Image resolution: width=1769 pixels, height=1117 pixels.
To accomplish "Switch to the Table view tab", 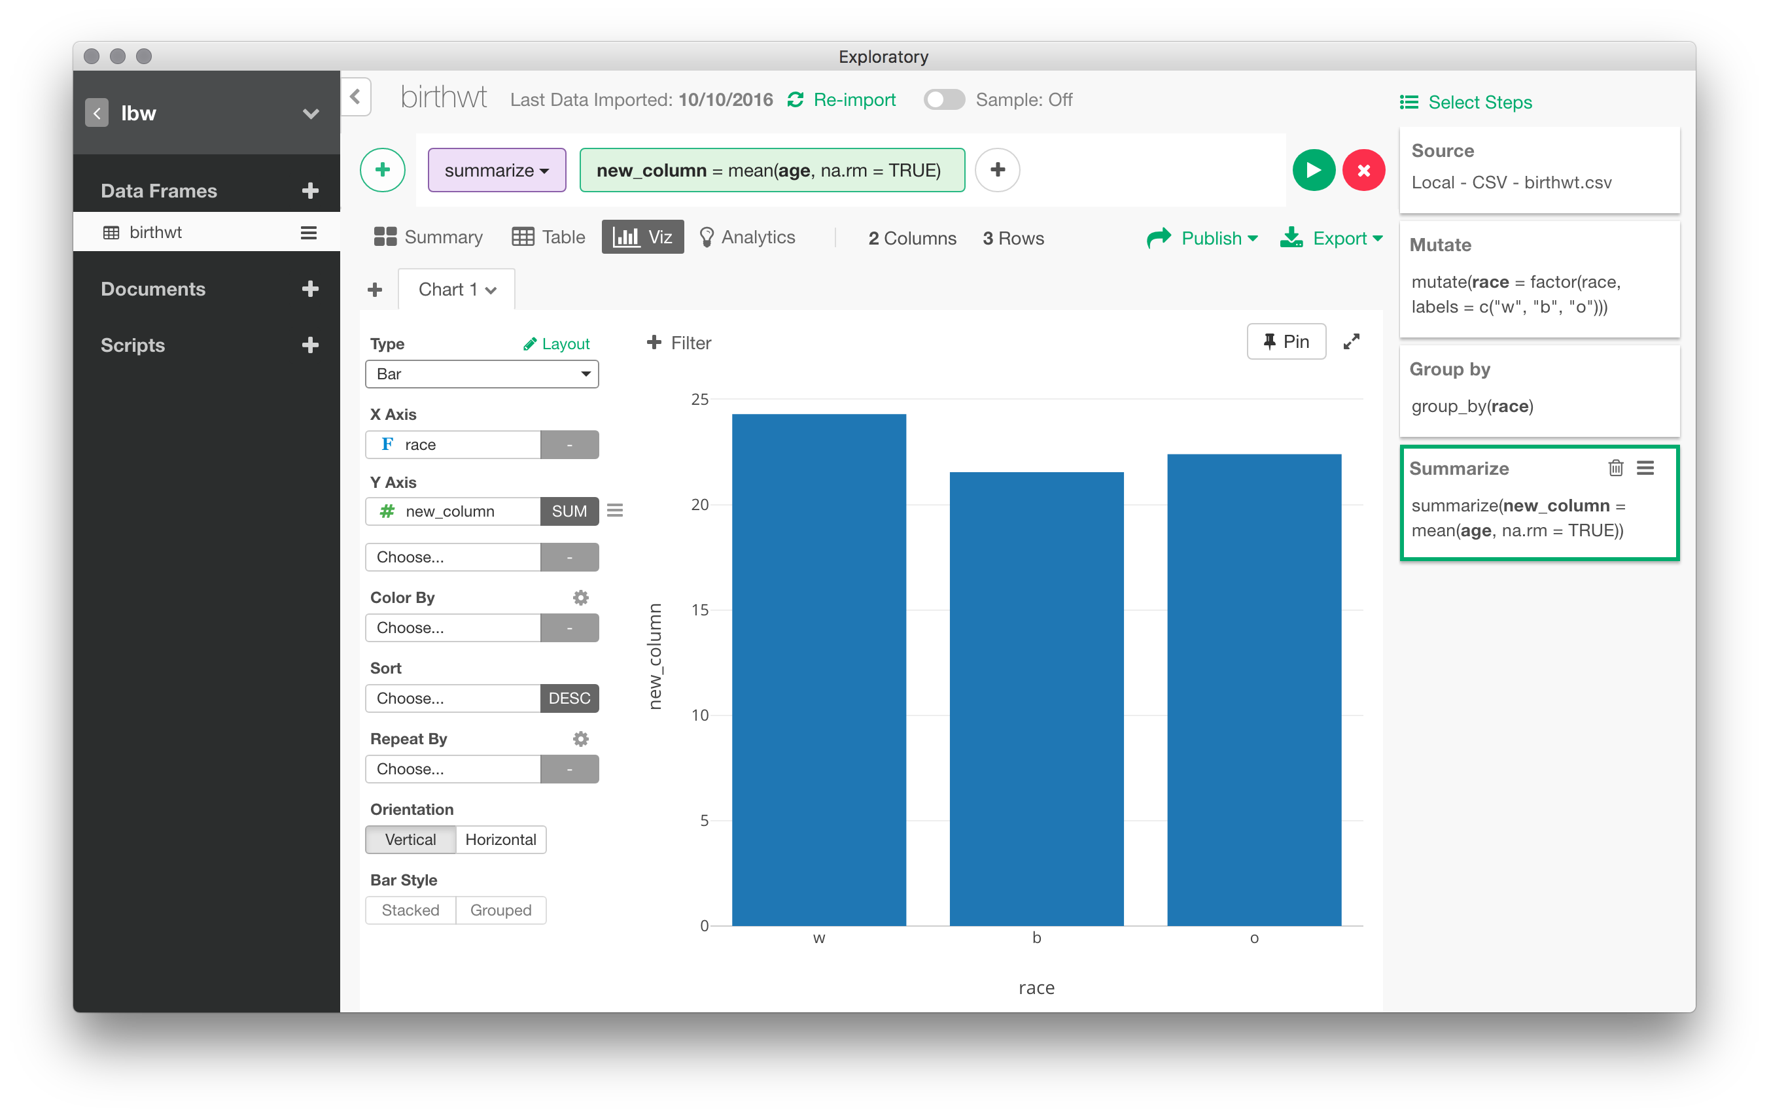I will pos(549,237).
